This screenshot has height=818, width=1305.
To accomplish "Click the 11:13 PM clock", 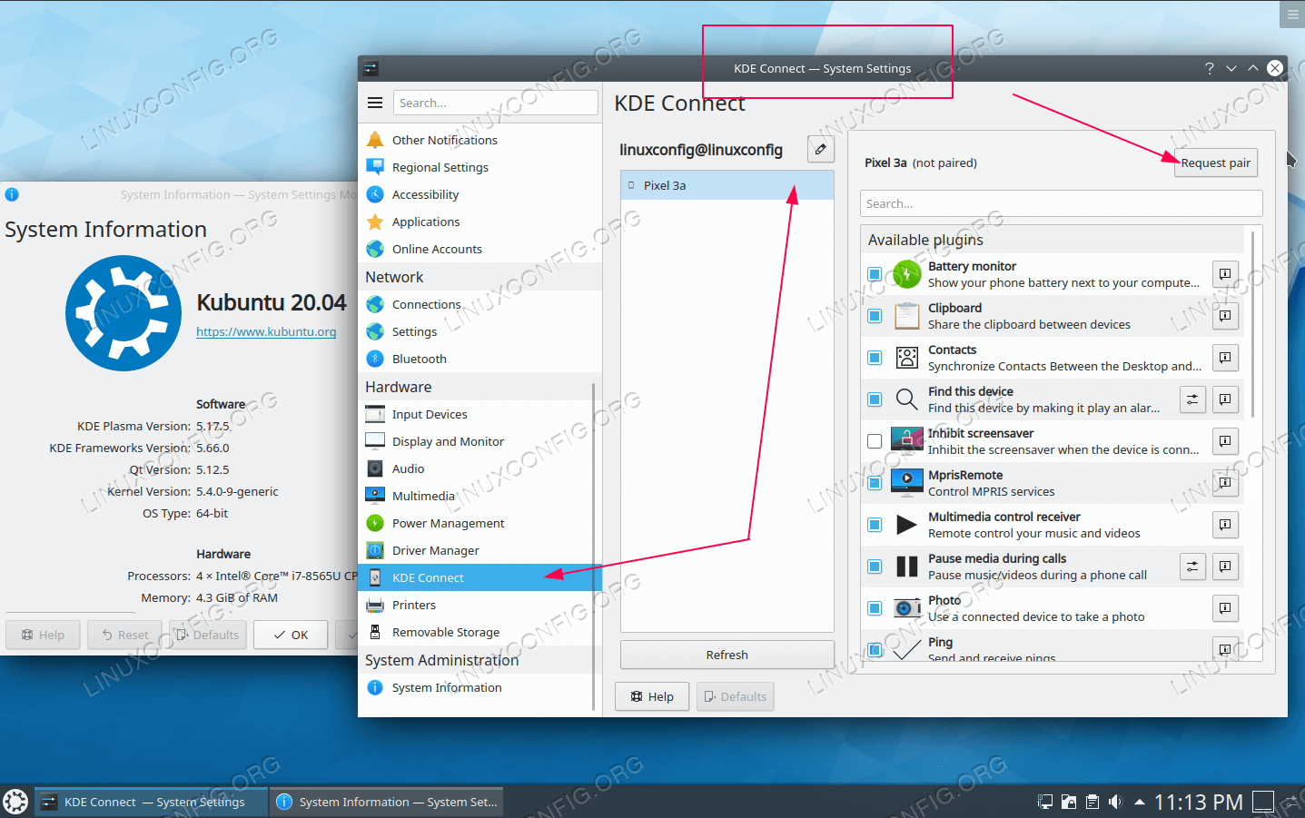I will (x=1198, y=802).
